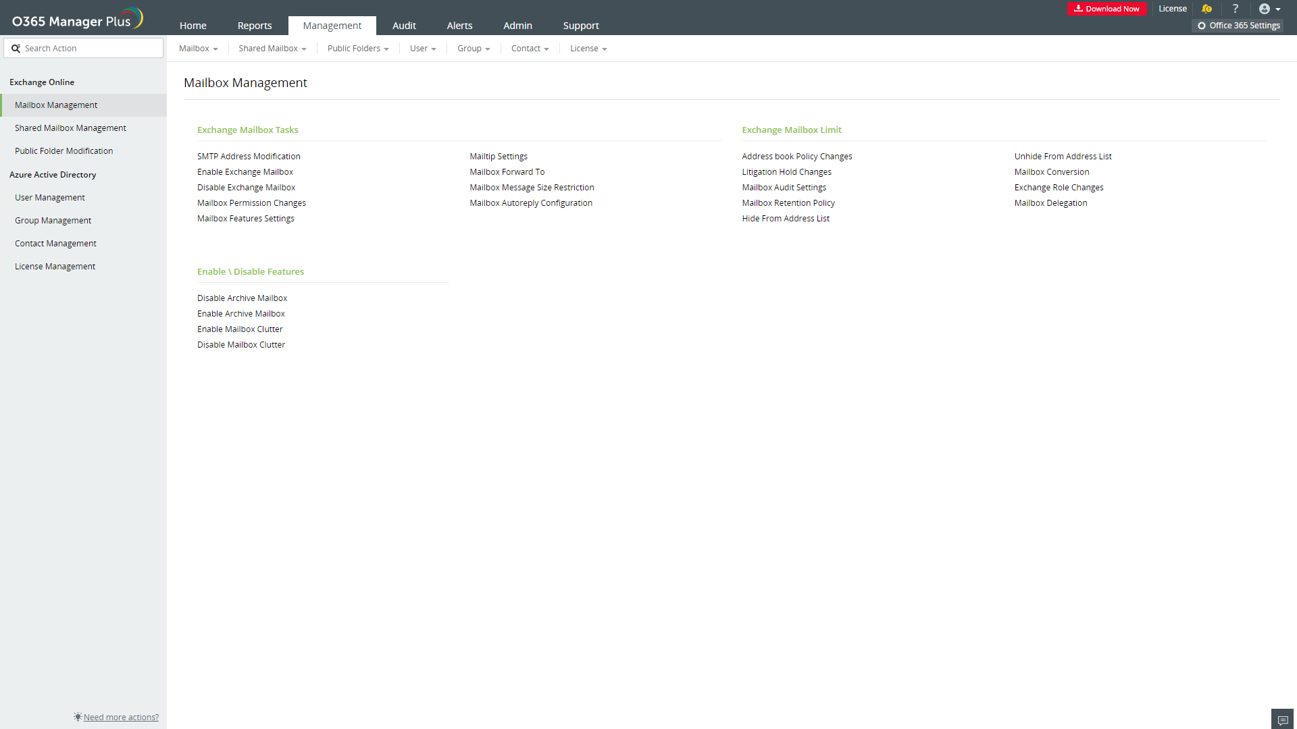1297x729 pixels.
Task: Expand the Public Folders dropdown
Action: (358, 49)
